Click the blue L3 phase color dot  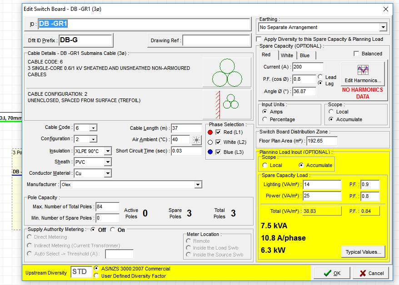(210, 152)
